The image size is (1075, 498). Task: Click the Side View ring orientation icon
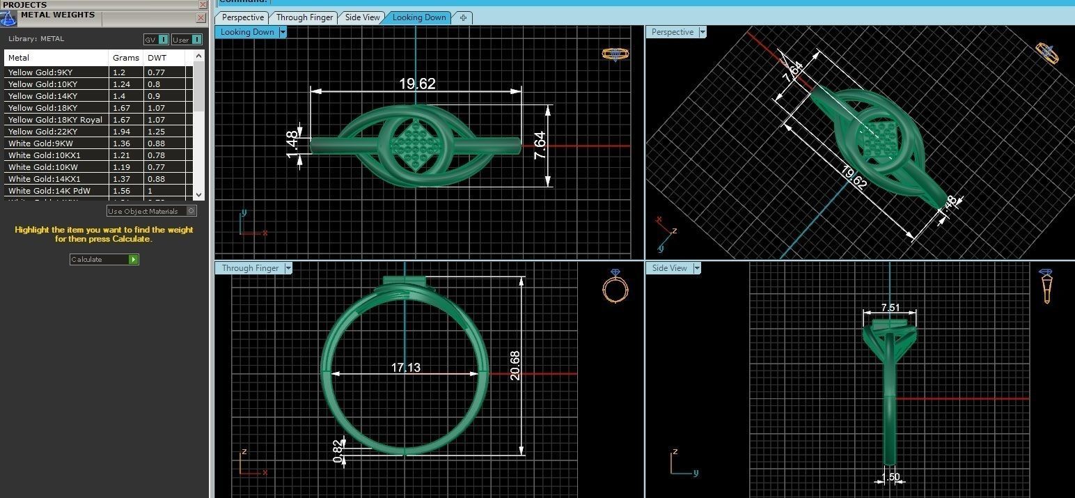click(x=1046, y=286)
